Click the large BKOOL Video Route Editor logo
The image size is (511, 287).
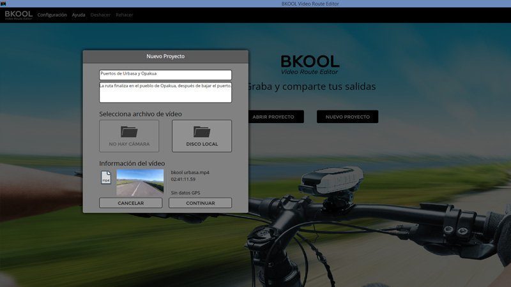pos(310,65)
